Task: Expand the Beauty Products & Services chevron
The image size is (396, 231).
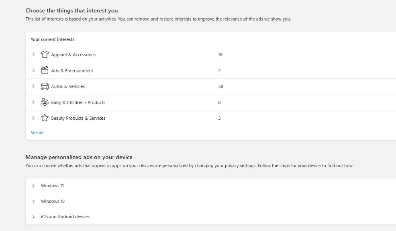Action: [x=33, y=118]
